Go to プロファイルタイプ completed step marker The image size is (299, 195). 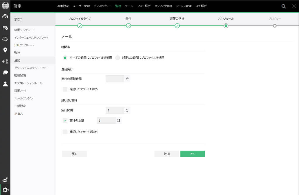pos(80,26)
